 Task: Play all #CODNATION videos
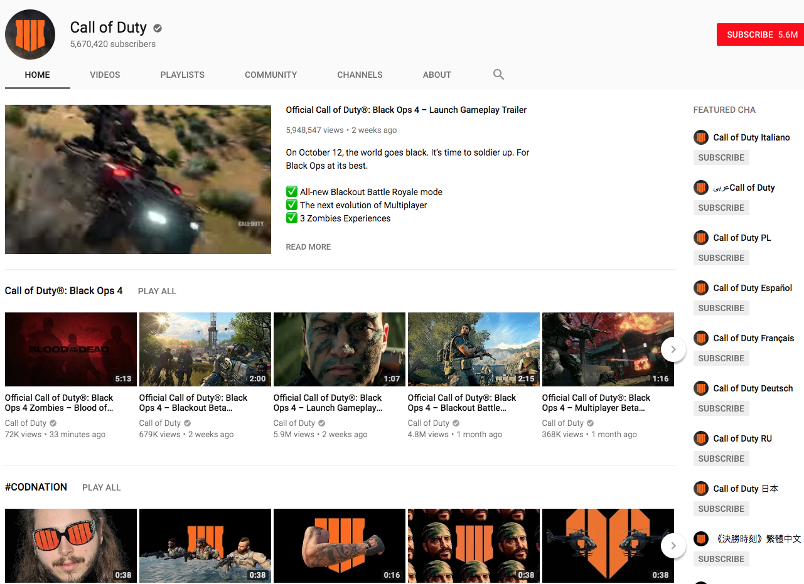coord(102,487)
